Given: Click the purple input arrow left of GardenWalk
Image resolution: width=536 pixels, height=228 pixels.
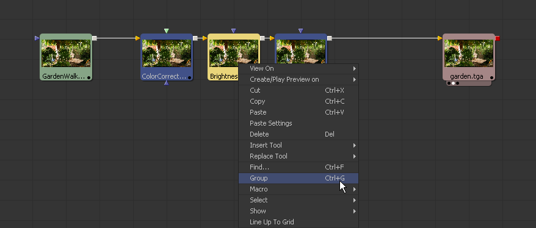Looking at the screenshot, I should (x=37, y=38).
